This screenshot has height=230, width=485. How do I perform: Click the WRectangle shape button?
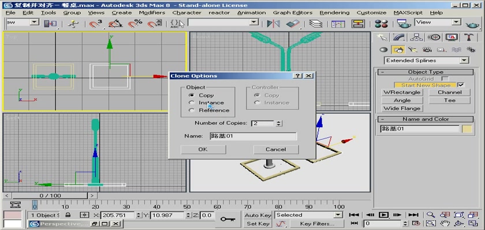point(402,93)
